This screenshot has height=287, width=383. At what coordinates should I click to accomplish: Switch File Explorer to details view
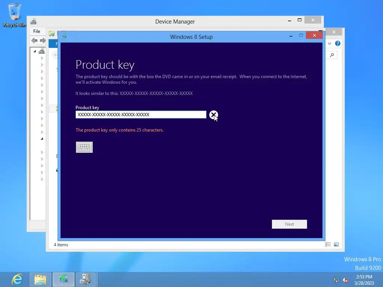328,244
